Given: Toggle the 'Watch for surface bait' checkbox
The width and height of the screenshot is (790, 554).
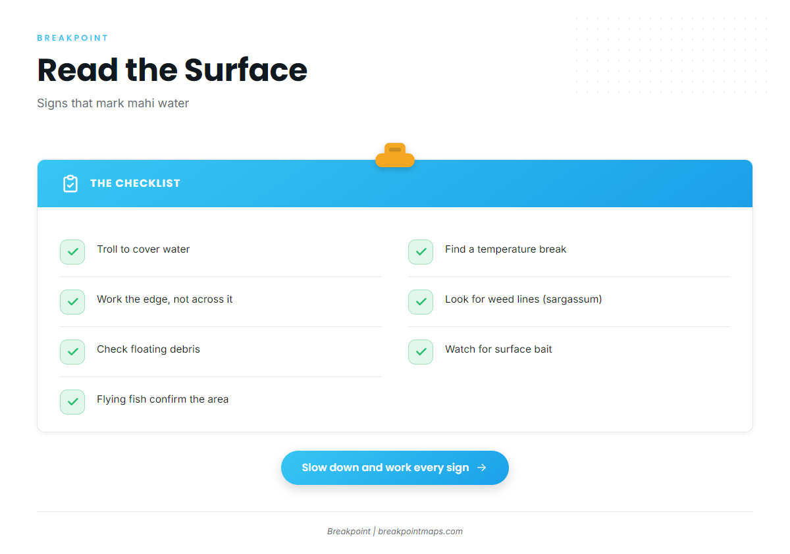Looking at the screenshot, I should [421, 352].
